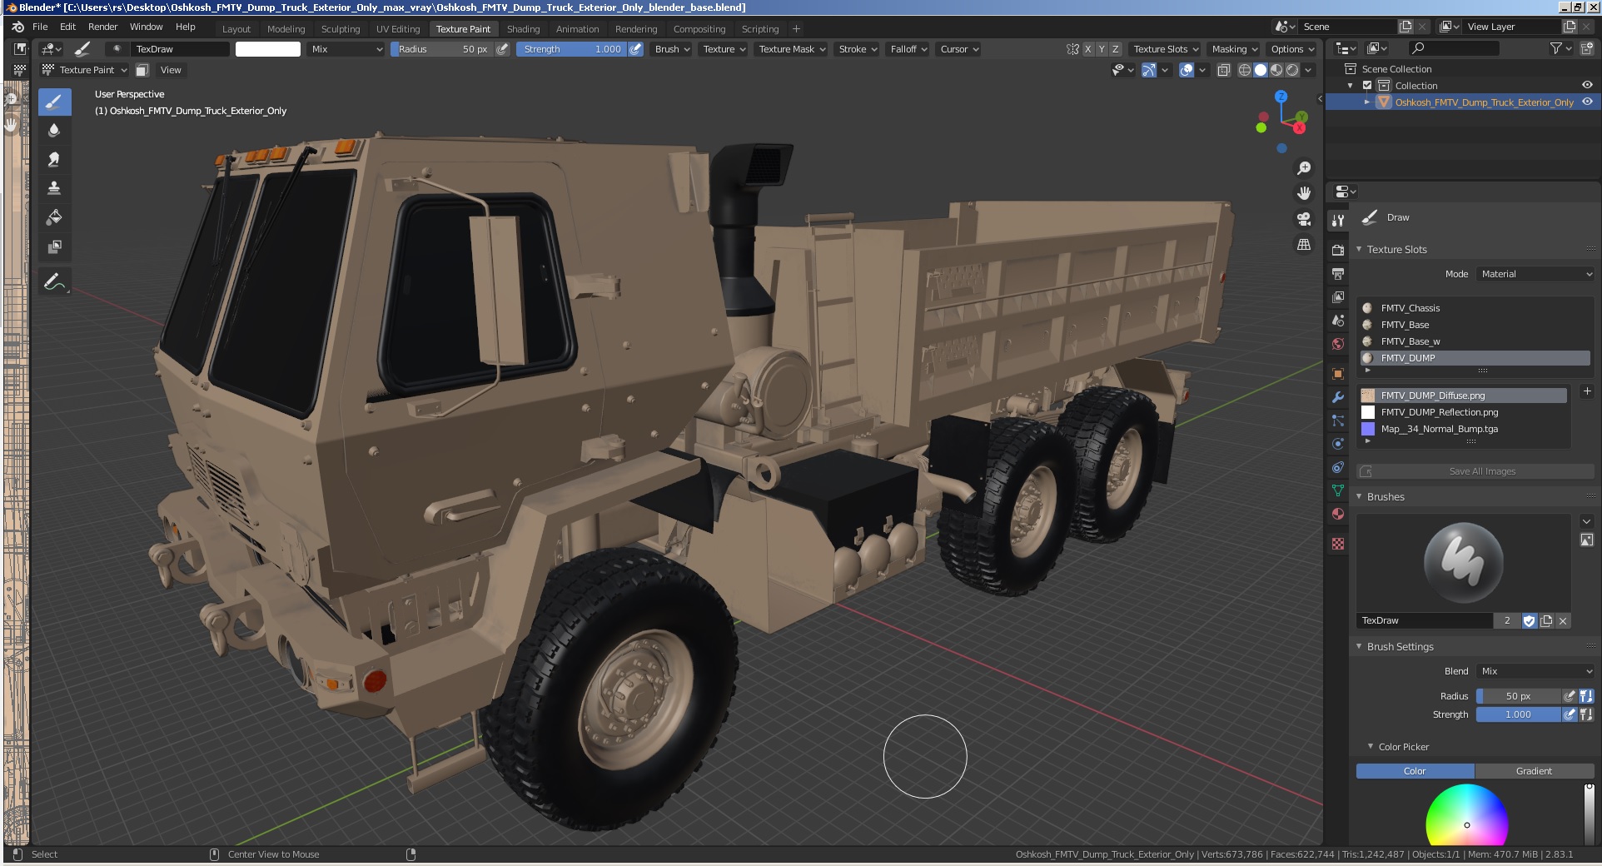This screenshot has width=1602, height=866.
Task: Click the hand pan-view viewport gizmo
Action: pos(1304,193)
